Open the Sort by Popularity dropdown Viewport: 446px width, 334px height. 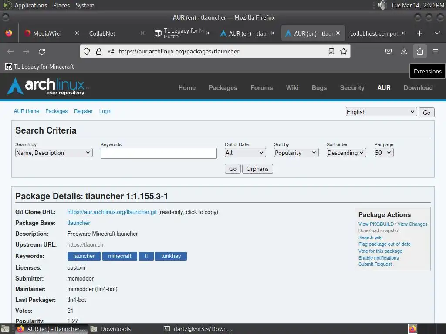pos(296,153)
